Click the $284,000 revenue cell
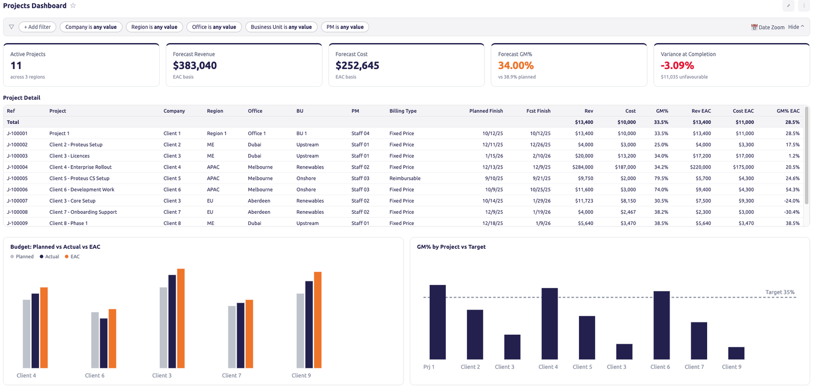 [x=583, y=167]
